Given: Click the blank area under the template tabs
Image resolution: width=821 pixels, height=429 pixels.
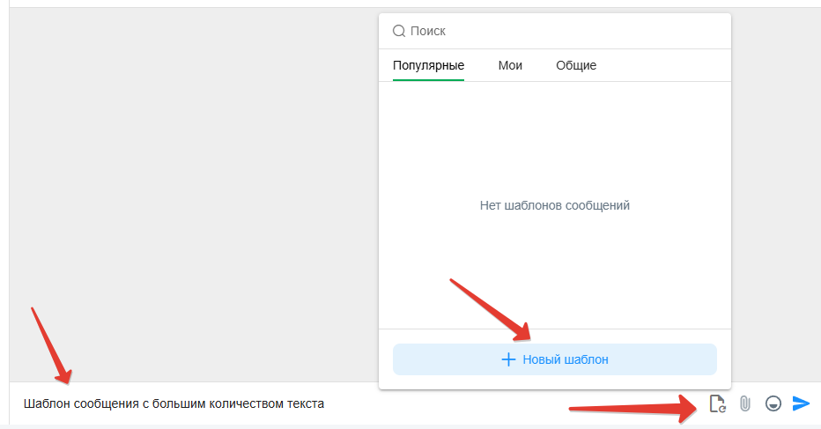Looking at the screenshot, I should click(x=554, y=132).
